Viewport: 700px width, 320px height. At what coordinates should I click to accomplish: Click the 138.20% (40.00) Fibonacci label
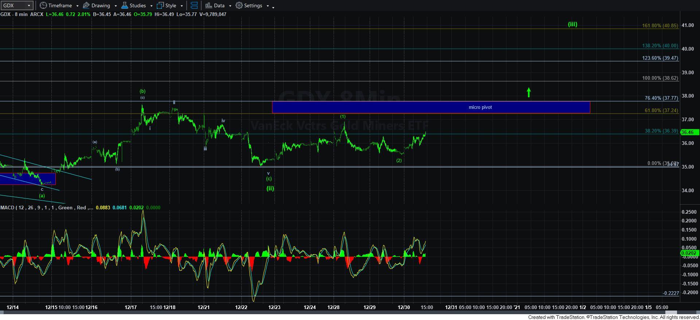(x=660, y=46)
